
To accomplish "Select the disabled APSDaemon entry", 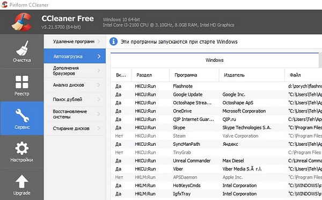I will (x=216, y=177).
